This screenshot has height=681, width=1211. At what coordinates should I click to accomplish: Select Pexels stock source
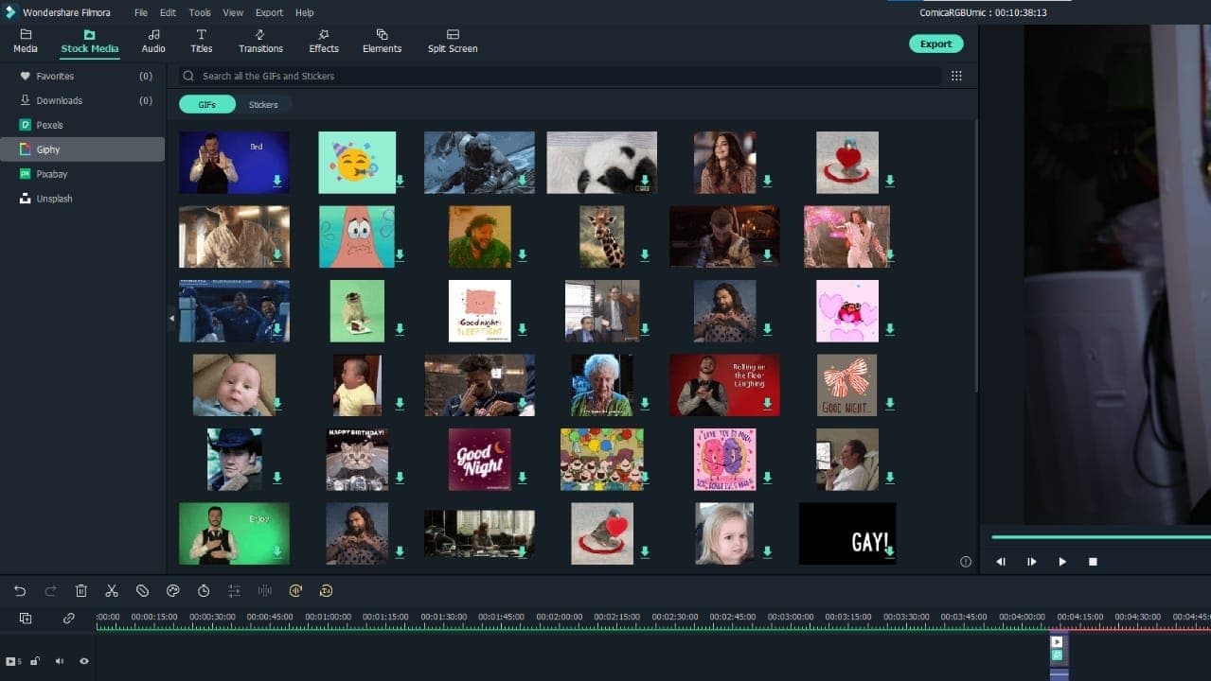82,125
